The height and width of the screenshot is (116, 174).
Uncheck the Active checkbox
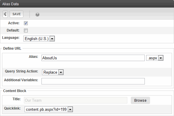click(x=26, y=23)
